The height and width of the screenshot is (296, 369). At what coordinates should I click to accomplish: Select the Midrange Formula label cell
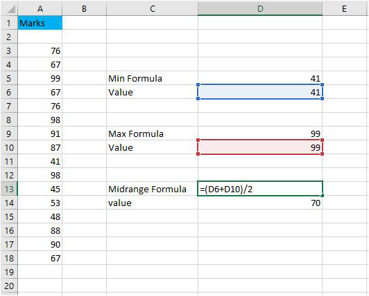click(x=153, y=189)
